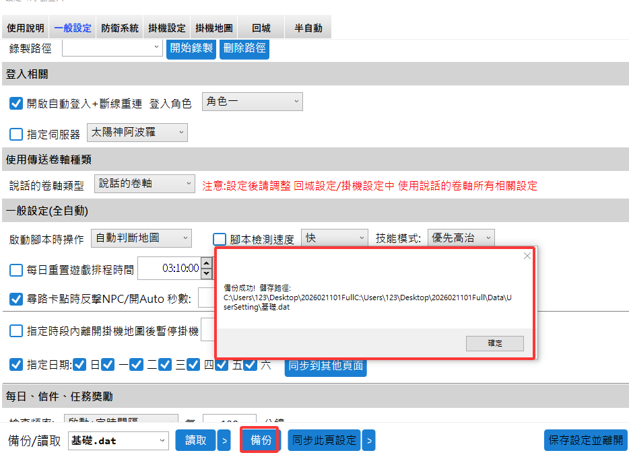Image resolution: width=629 pixels, height=457 pixels.
Task: Enable 腳本檢測速度 checkbox
Action: pyautogui.click(x=220, y=239)
